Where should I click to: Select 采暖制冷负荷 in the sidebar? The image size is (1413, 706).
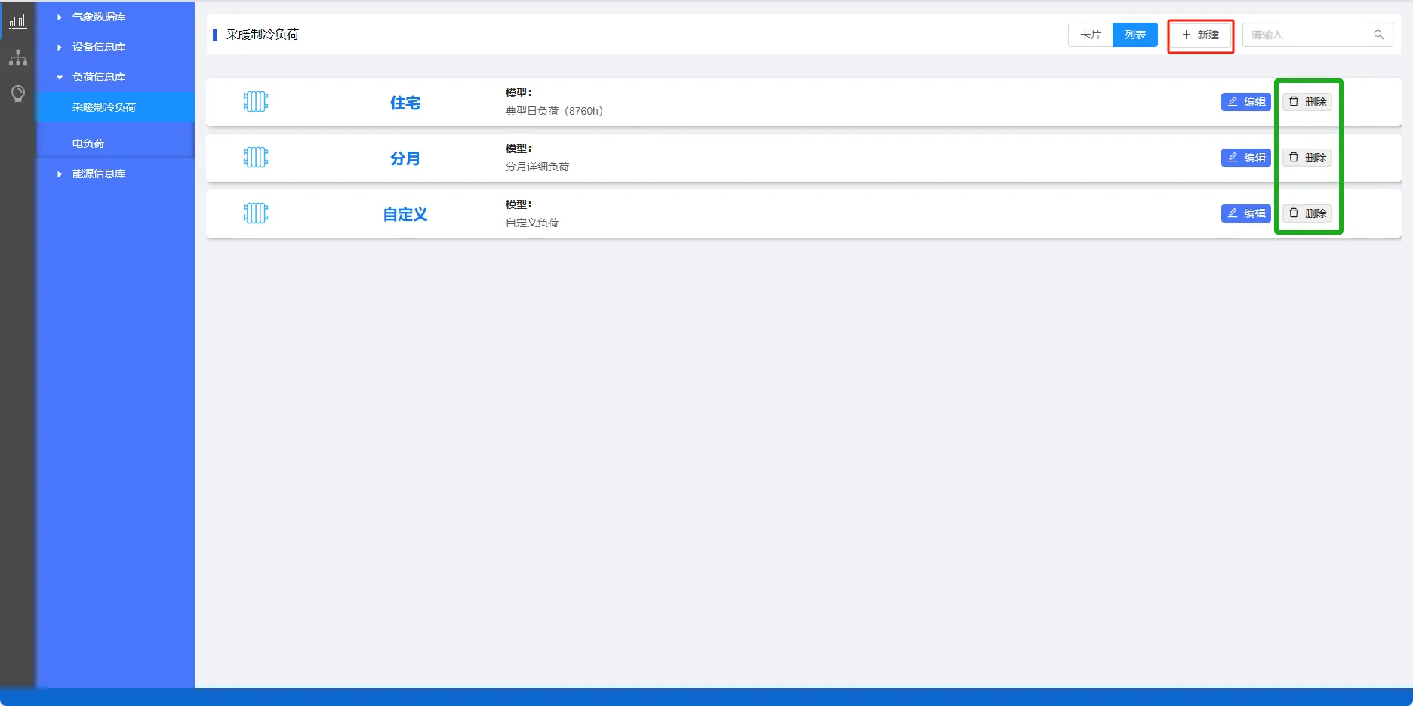[x=115, y=107]
